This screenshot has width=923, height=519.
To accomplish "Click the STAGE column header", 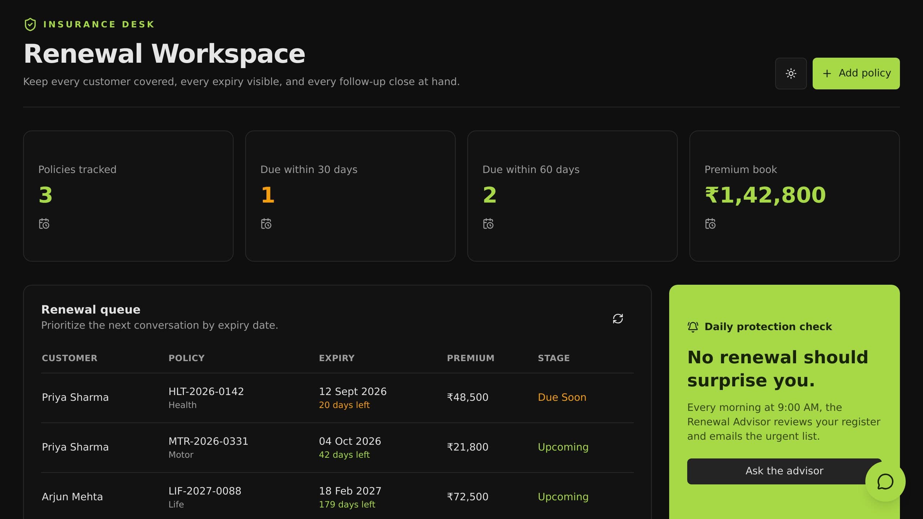I will 554,358.
